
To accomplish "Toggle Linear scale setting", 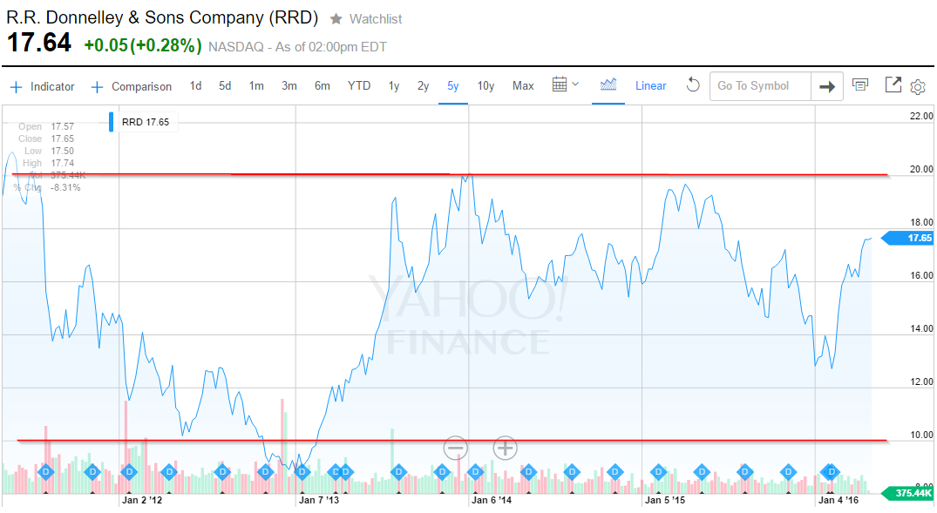I will [x=651, y=86].
